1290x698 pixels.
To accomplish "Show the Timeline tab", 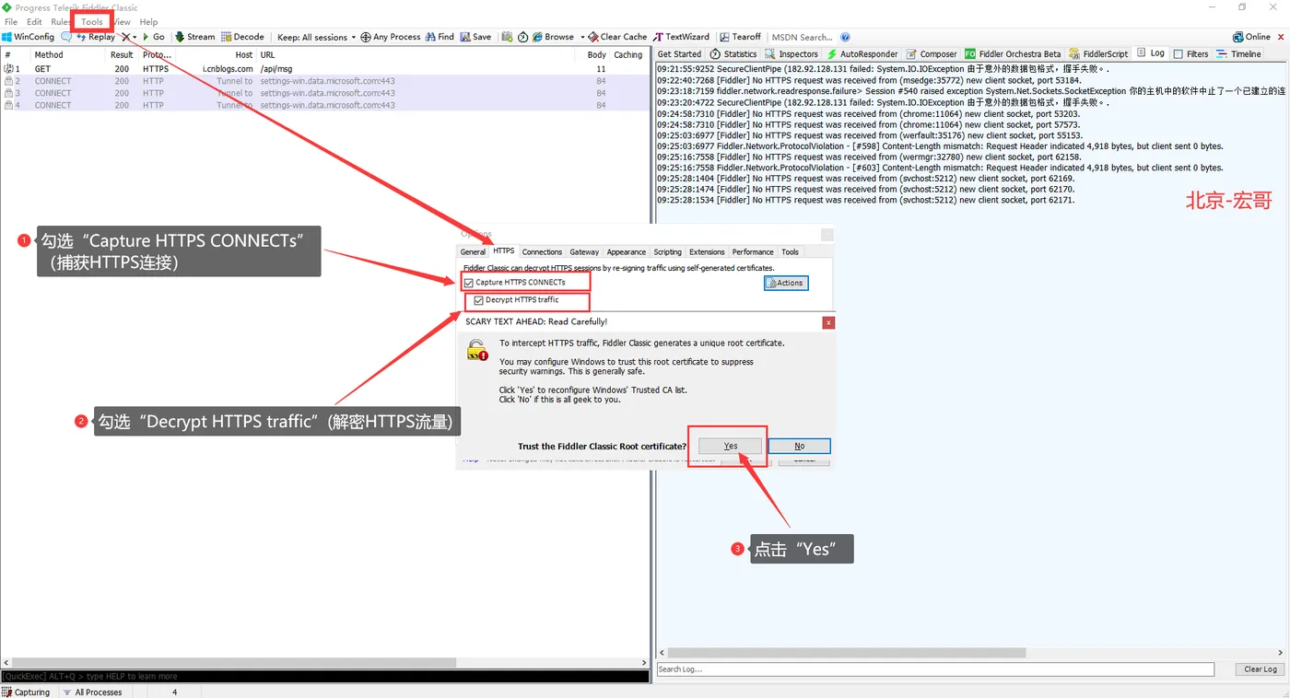I will click(x=1238, y=54).
